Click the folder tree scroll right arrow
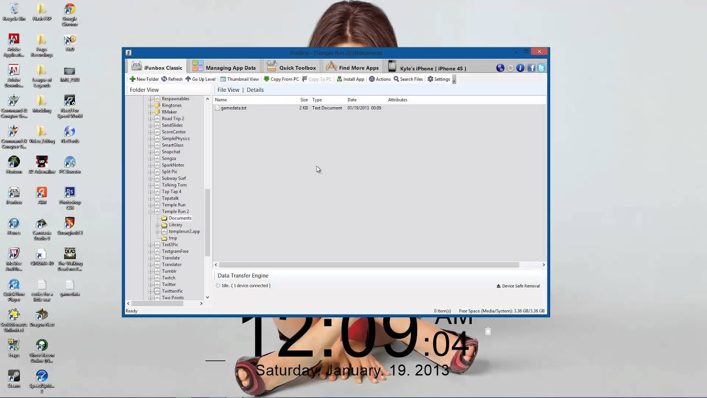 pos(201,303)
